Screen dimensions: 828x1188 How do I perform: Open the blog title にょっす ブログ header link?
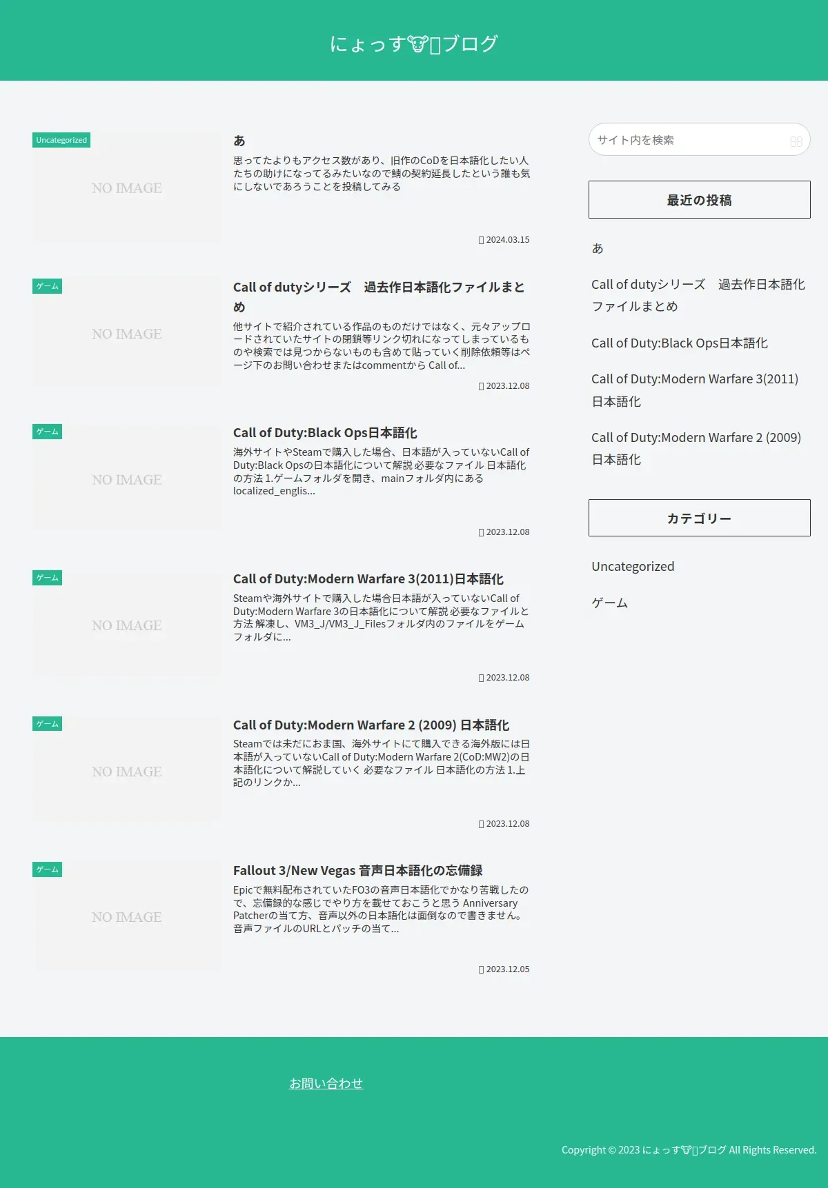(x=413, y=43)
